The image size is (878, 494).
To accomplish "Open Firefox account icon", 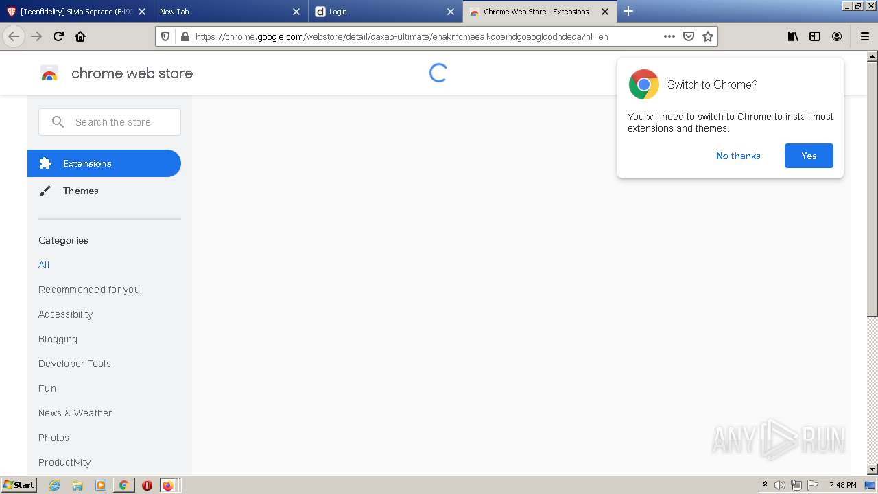I will click(837, 36).
